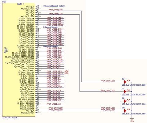147x123 pixels.
Task: Click pin name IO_L31n_3_VREF
Action: (27, 17)
